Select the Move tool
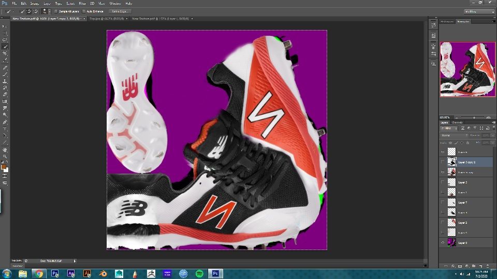The image size is (497, 279). click(x=5, y=26)
